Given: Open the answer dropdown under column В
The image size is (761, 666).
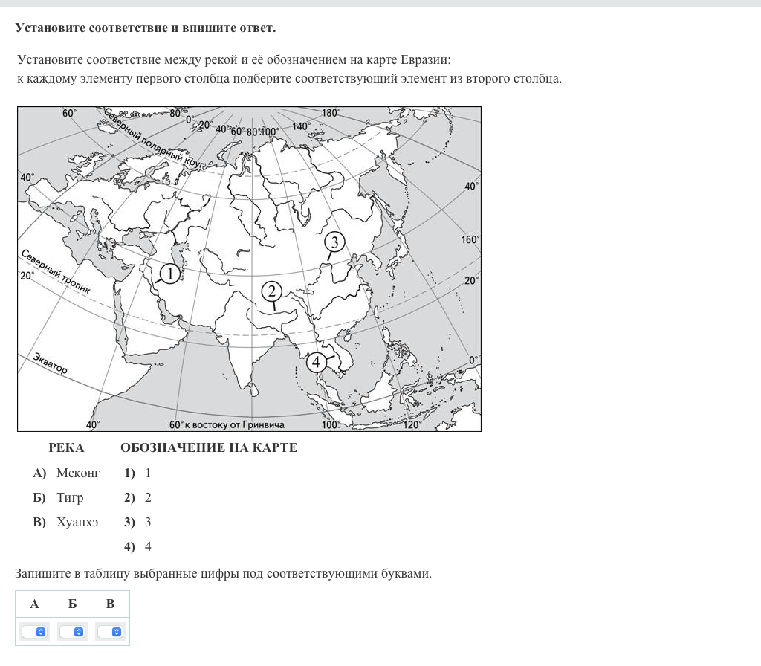Looking at the screenshot, I should (x=110, y=631).
